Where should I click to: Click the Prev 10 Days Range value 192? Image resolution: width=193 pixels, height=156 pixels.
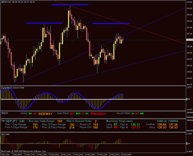point(72,124)
